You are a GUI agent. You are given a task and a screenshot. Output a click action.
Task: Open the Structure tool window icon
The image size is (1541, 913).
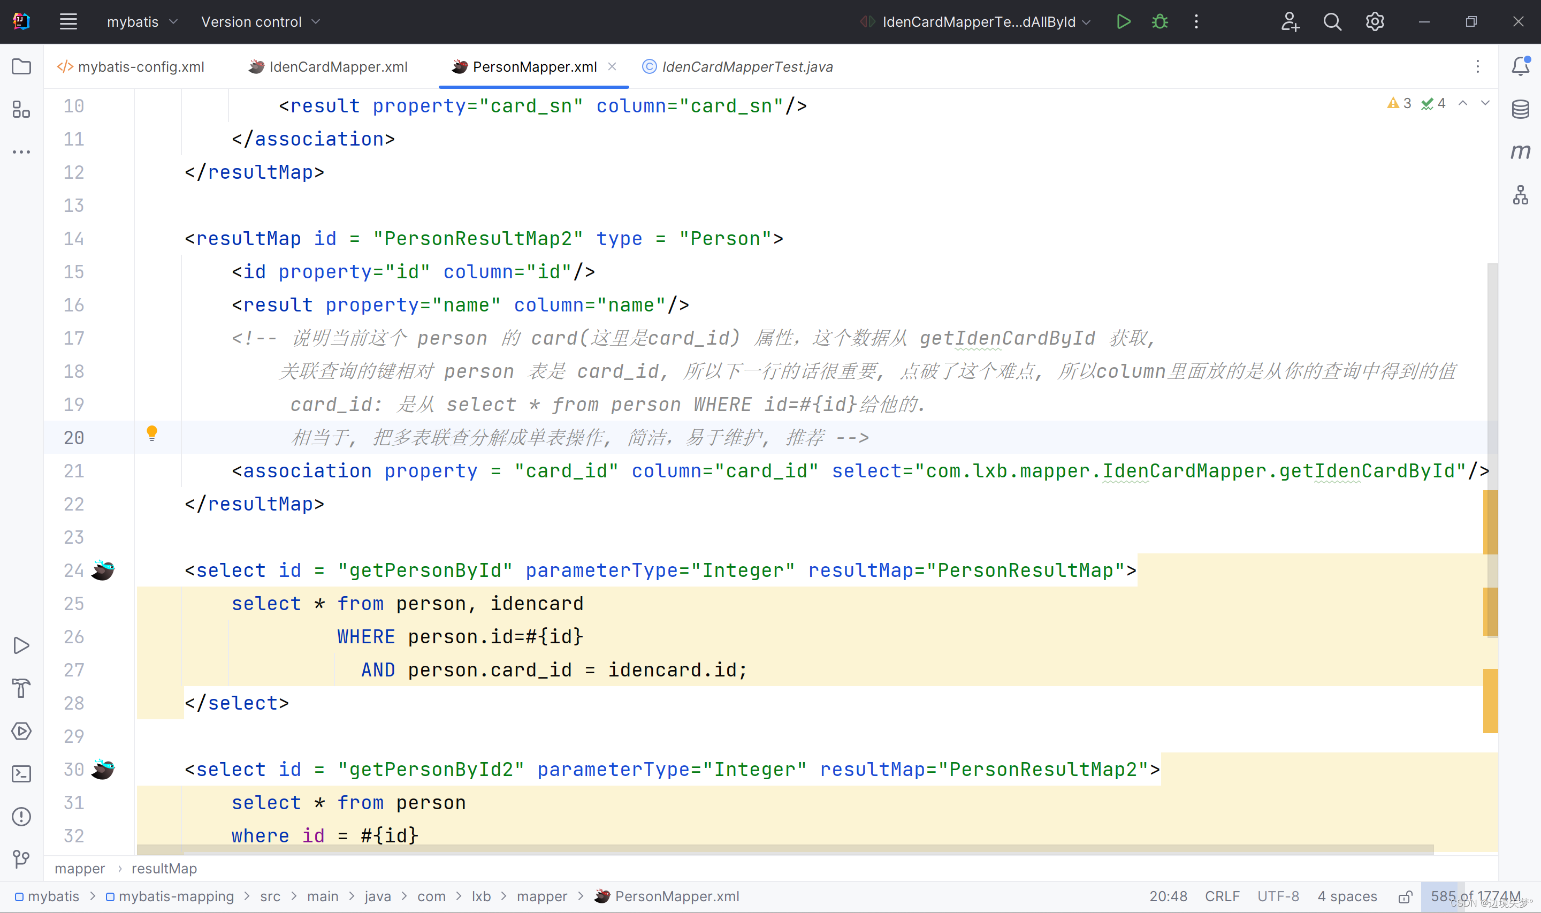coord(21,110)
